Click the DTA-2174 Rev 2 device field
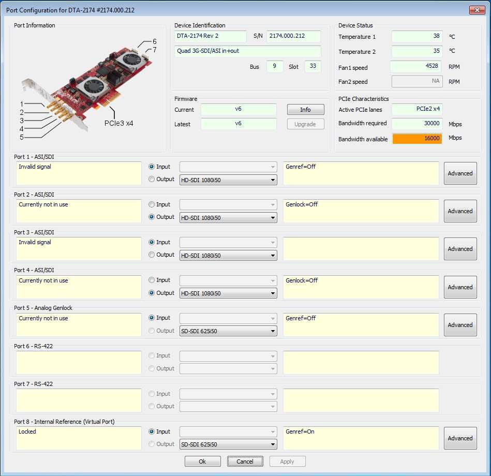491x476 pixels. point(211,36)
